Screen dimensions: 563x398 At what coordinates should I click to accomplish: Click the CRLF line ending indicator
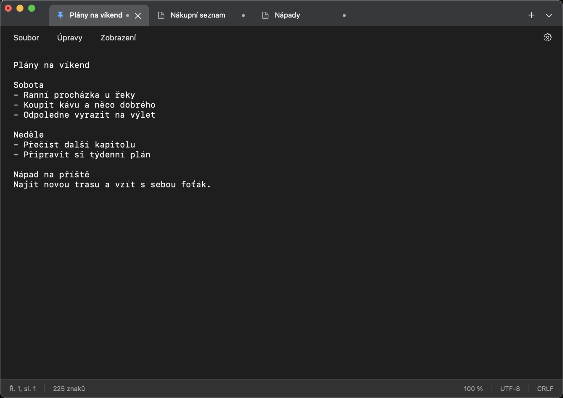pyautogui.click(x=545, y=389)
